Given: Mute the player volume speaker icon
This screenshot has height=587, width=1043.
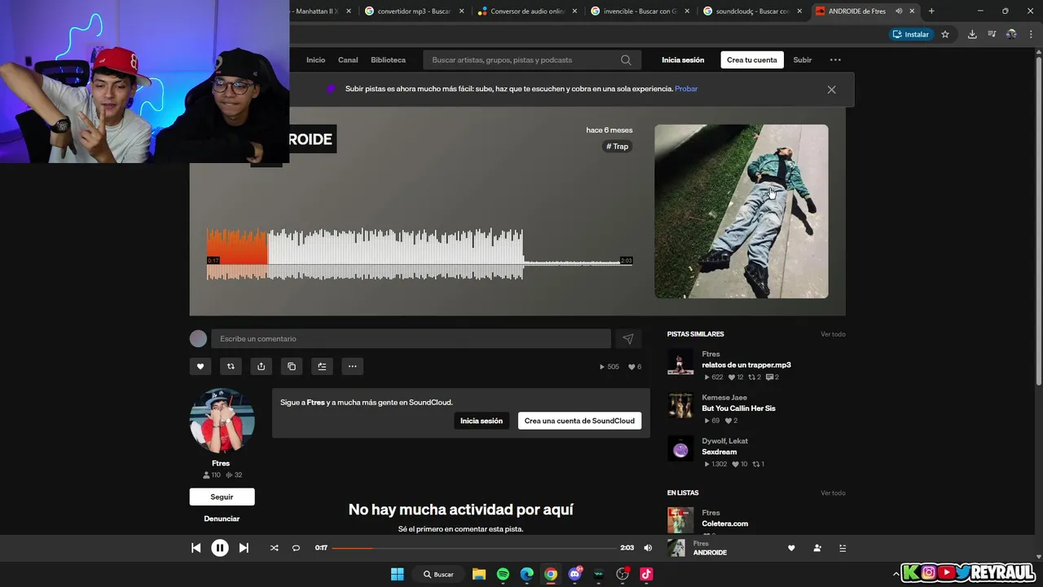Looking at the screenshot, I should pos(648,548).
